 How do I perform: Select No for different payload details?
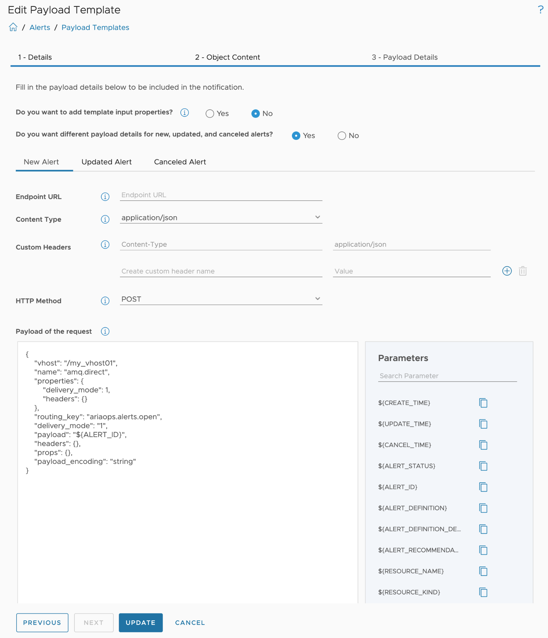[342, 136]
